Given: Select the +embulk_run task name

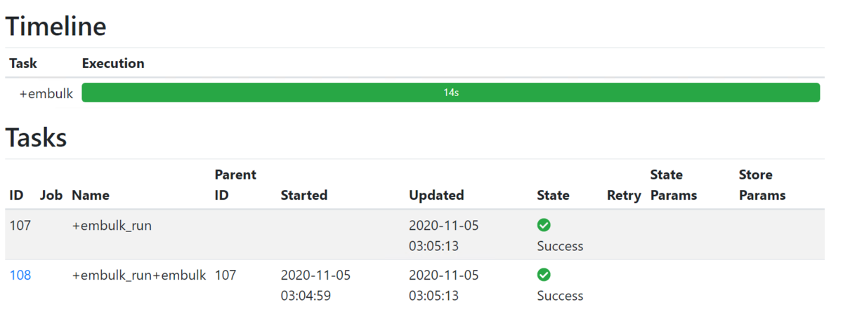Looking at the screenshot, I should pyautogui.click(x=112, y=226).
